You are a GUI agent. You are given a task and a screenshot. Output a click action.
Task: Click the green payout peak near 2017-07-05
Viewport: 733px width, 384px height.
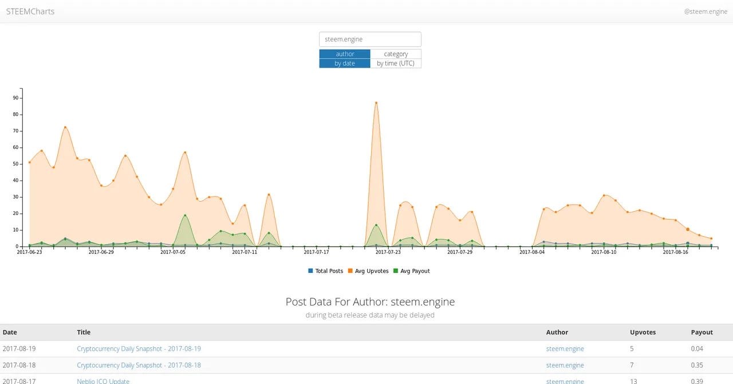[x=185, y=215]
